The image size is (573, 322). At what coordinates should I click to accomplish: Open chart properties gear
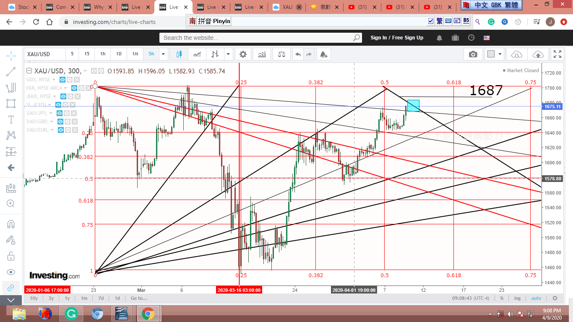(243, 54)
